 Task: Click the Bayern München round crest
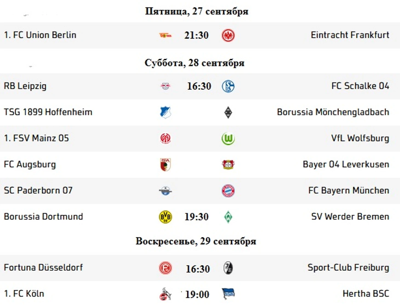pos(228,191)
